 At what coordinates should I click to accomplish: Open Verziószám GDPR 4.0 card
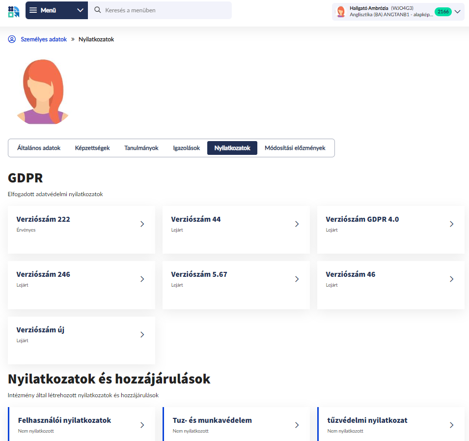[390, 230]
